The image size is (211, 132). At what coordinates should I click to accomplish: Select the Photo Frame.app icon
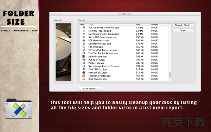[x=84, y=56]
